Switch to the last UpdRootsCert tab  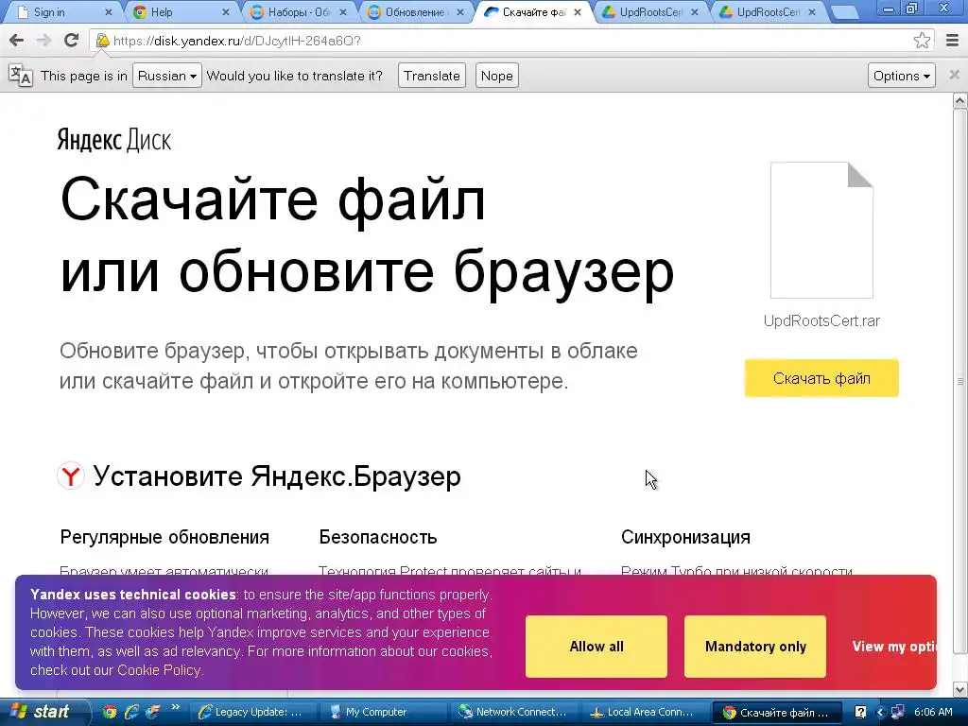click(768, 12)
